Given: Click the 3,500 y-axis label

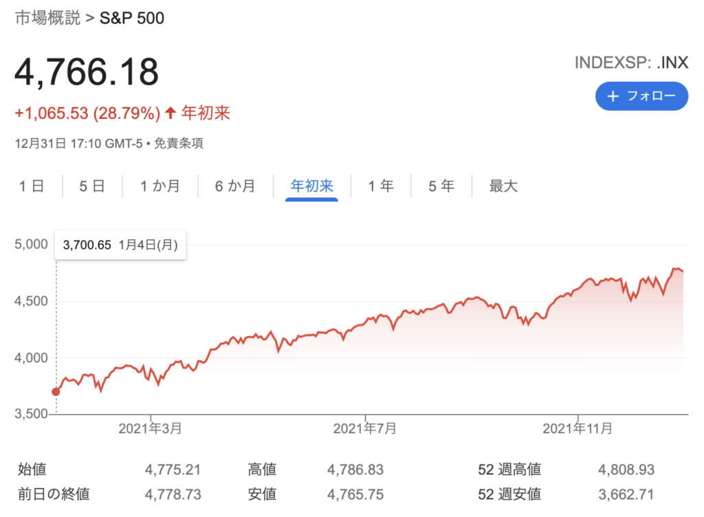Looking at the screenshot, I should [31, 414].
